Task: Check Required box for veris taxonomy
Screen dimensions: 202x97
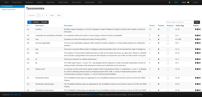Action: click(168, 40)
